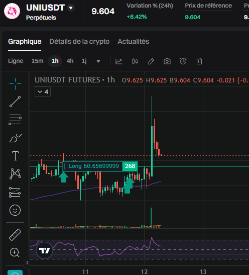The width and height of the screenshot is (249, 275).
Task: Click the green 9.604 reference price
Action: point(193,17)
